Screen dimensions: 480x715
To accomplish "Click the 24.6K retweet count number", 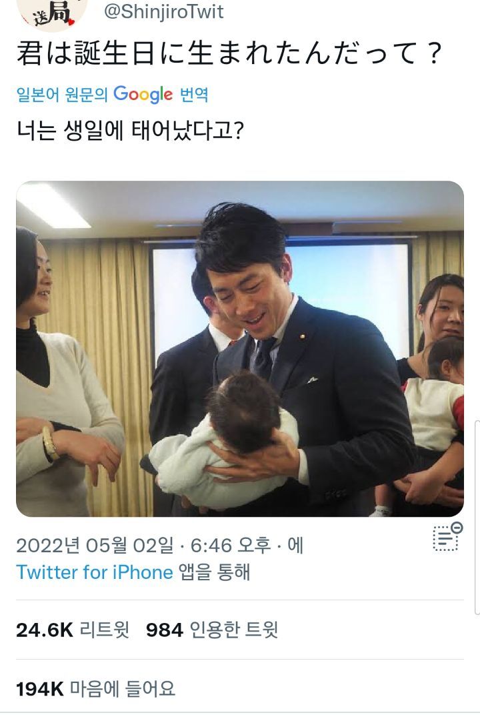I will click(45, 630).
